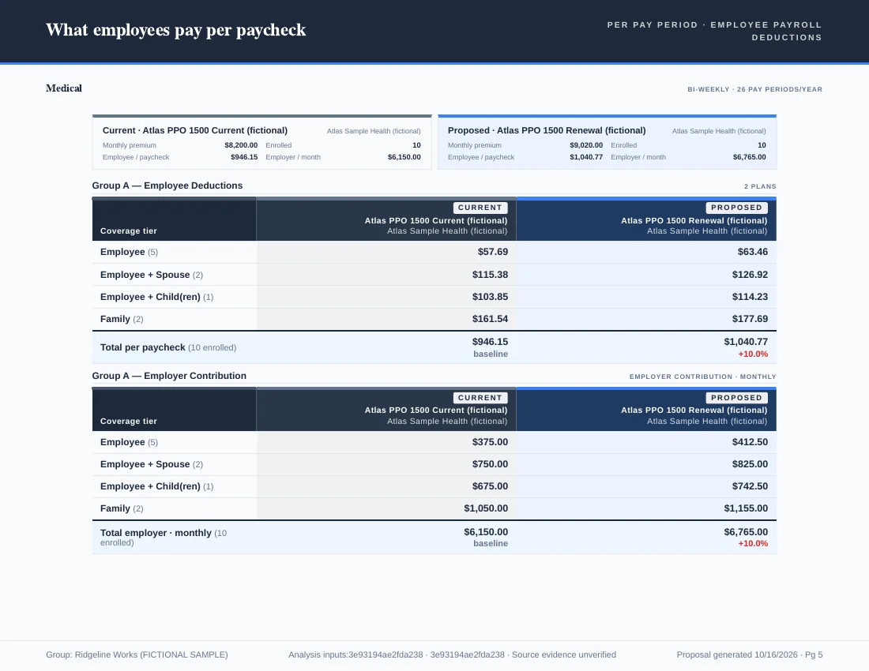Click the $8,200.00 monthly premium value
Image resolution: width=869 pixels, height=671 pixels.
(241, 145)
